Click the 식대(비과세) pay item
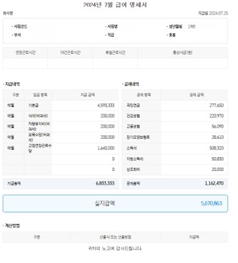 [x=38, y=116]
